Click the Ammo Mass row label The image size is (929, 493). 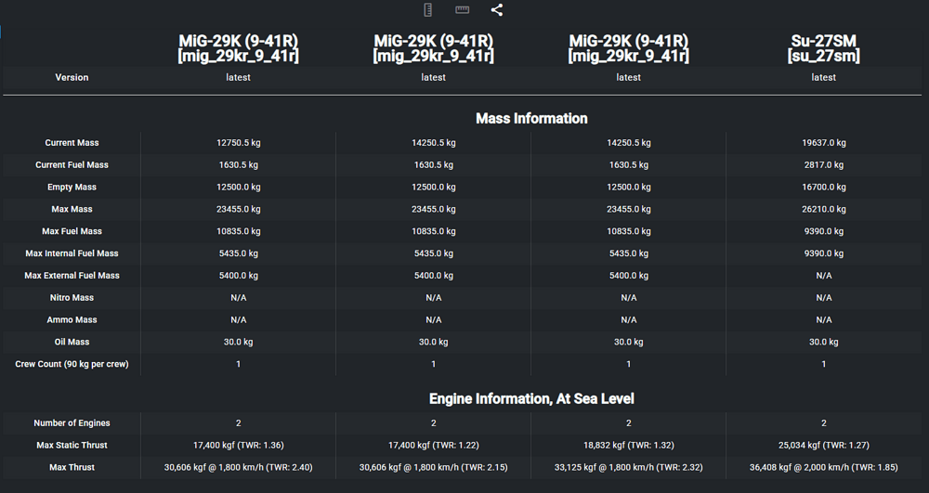pyautogui.click(x=72, y=319)
